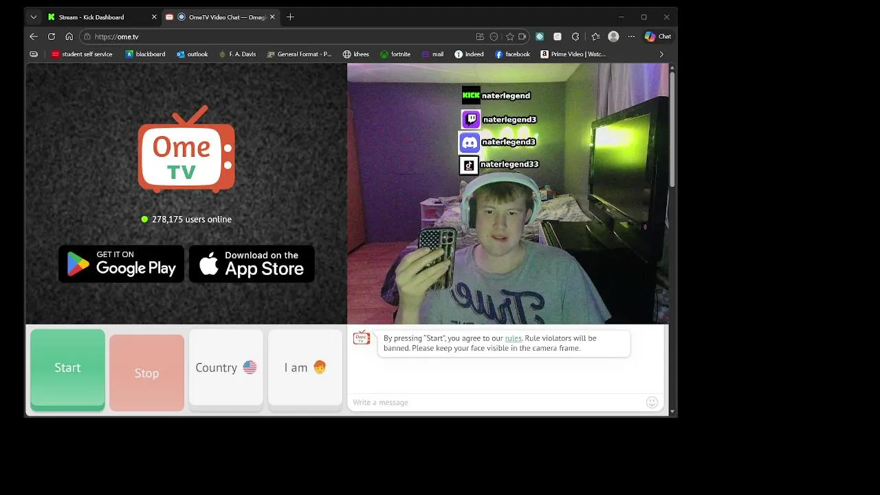
Task: Click the Write a message field
Action: (496, 402)
